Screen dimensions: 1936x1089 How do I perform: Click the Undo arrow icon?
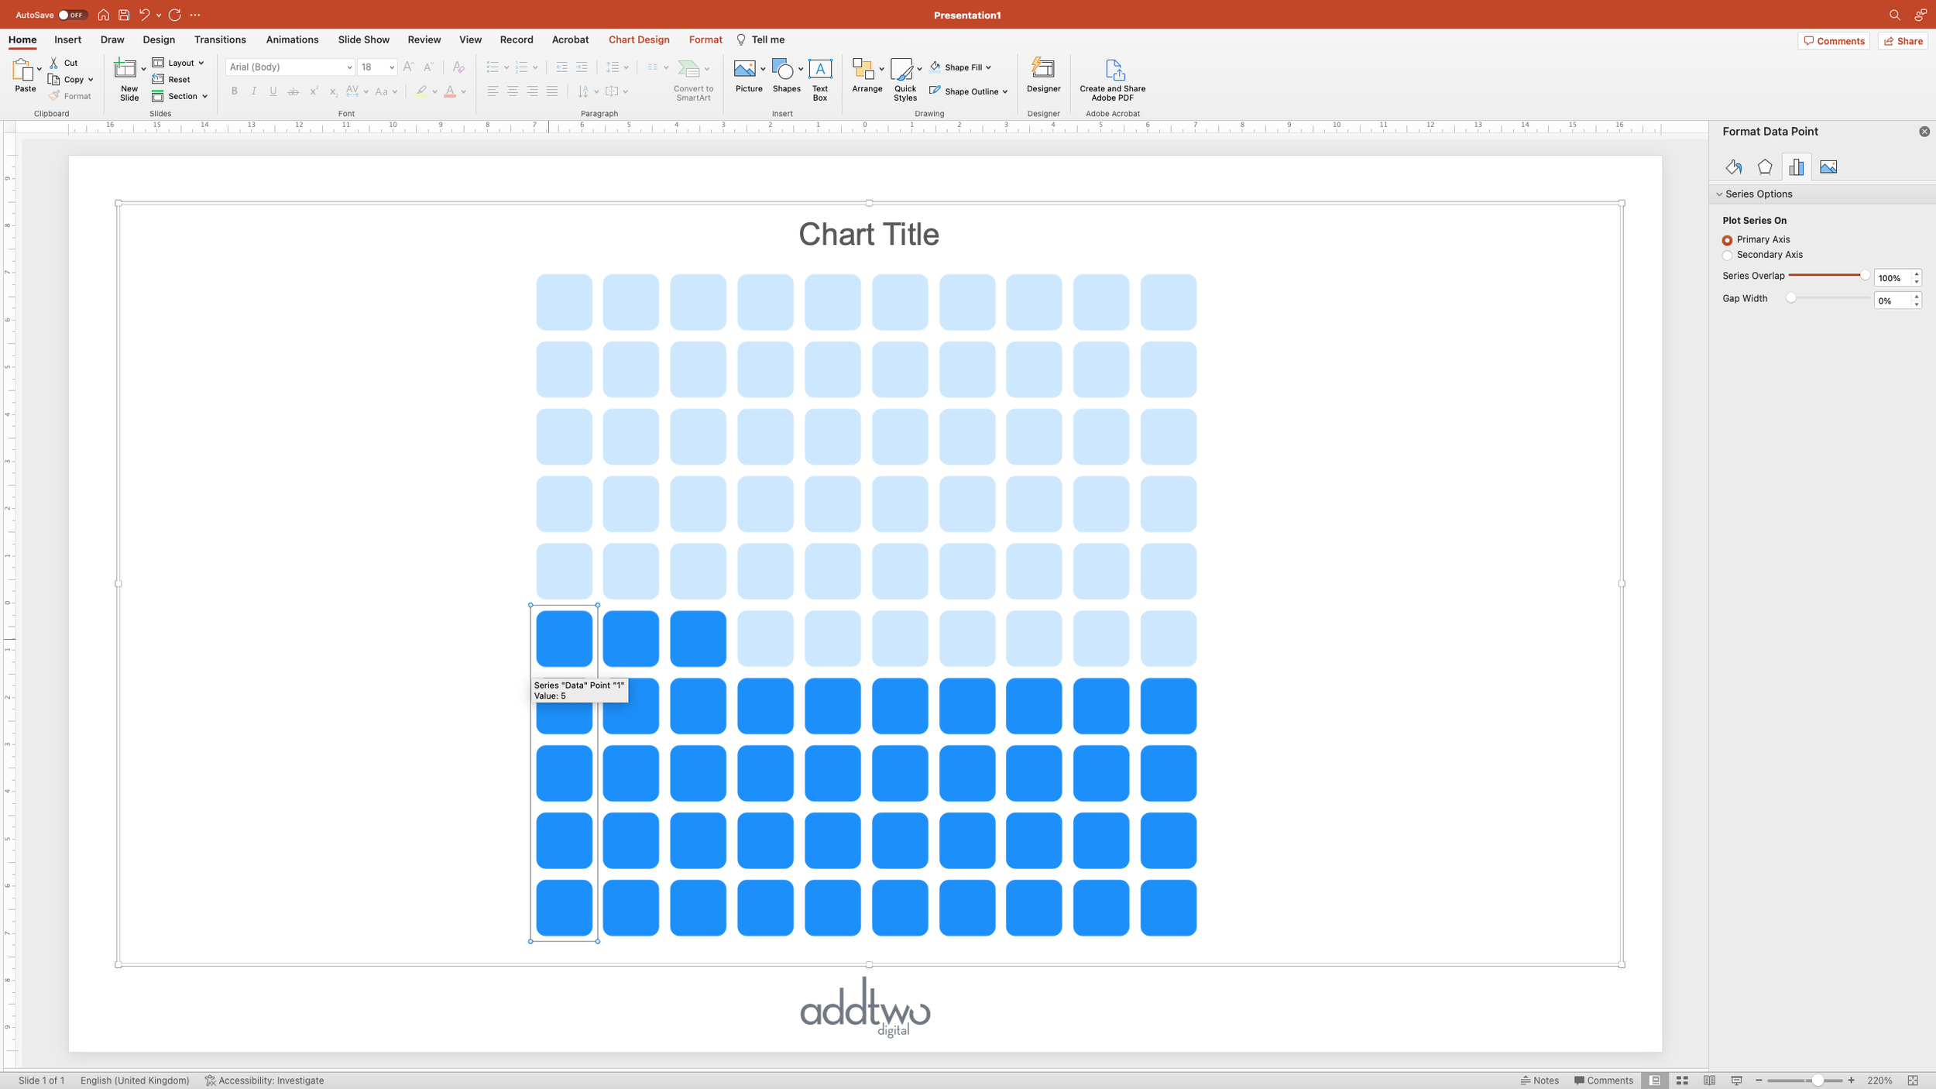(x=144, y=15)
